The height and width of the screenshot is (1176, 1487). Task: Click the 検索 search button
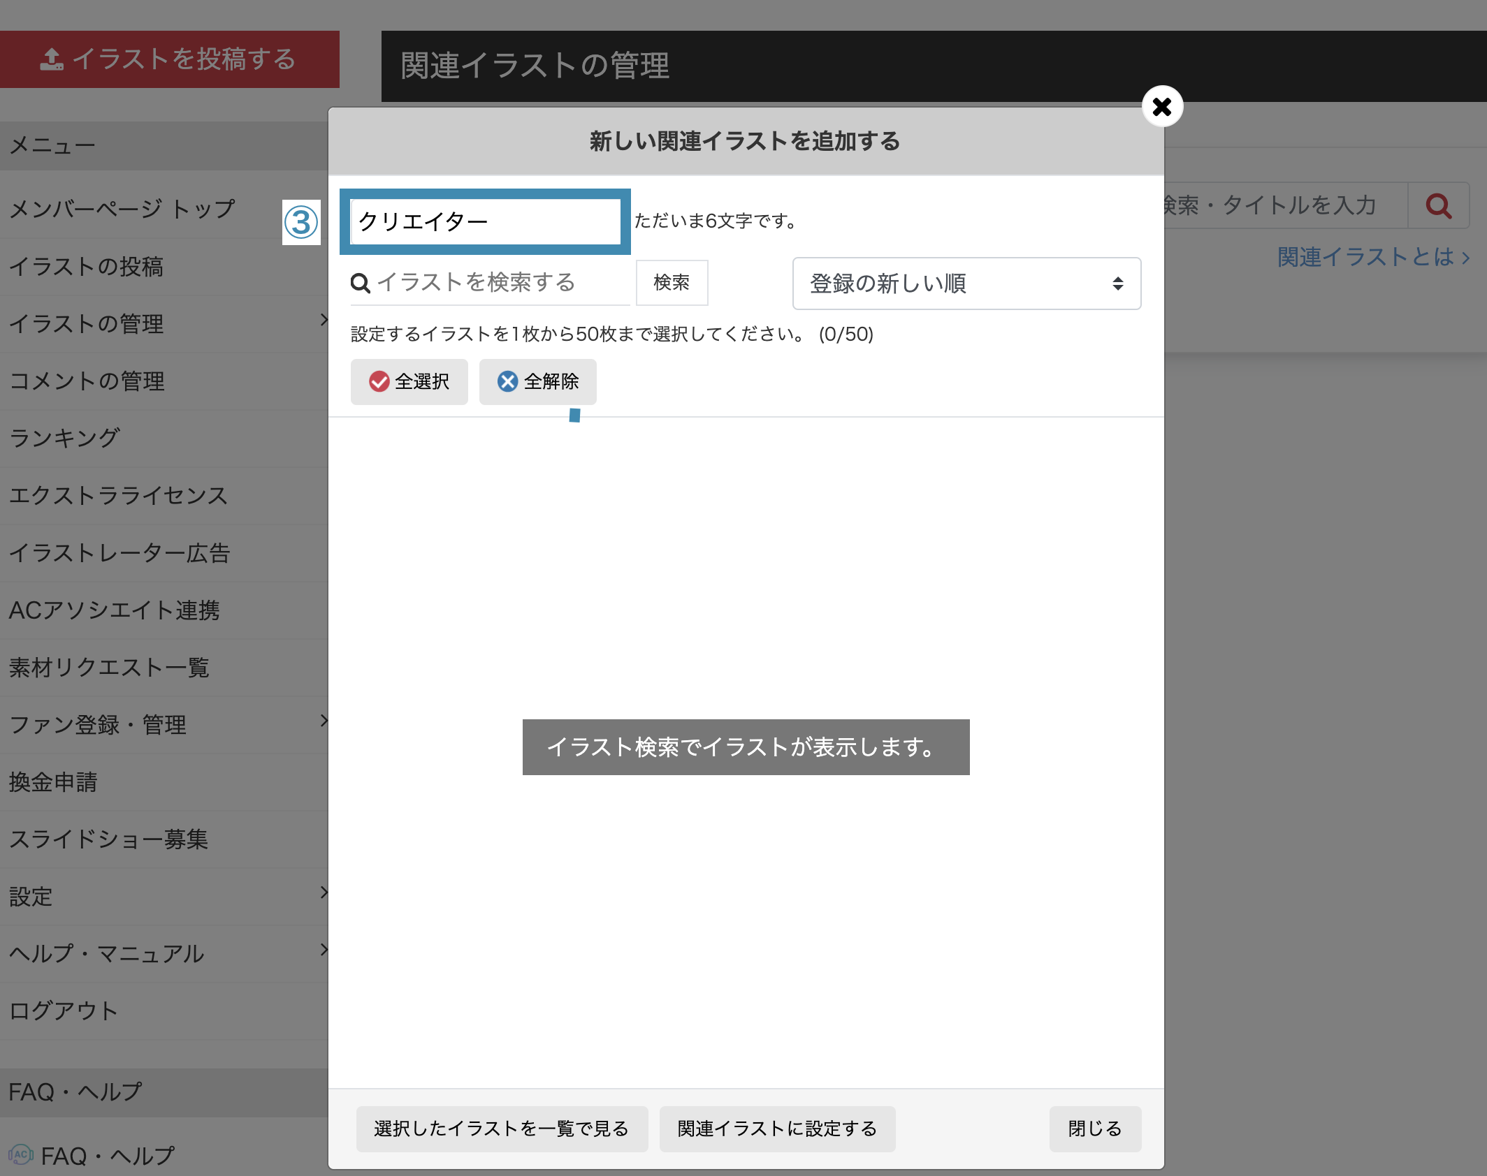674,282
